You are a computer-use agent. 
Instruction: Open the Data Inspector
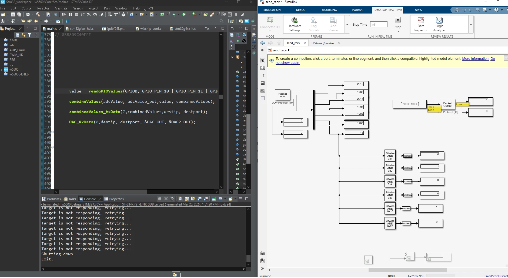click(421, 25)
